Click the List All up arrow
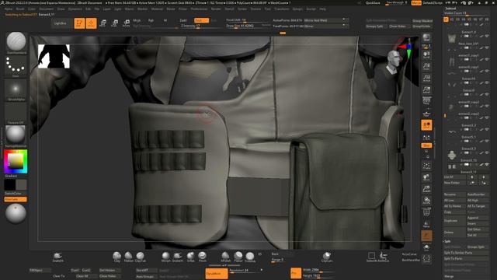 (472, 177)
